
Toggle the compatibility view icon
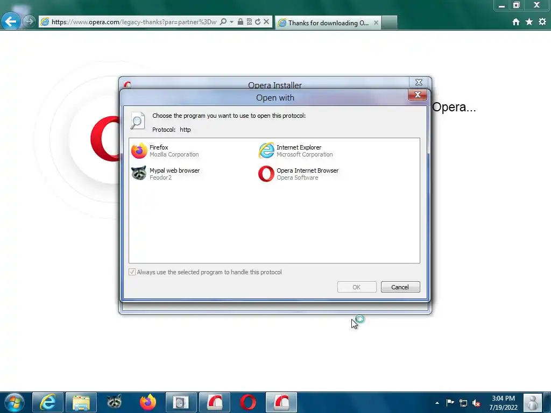click(249, 22)
